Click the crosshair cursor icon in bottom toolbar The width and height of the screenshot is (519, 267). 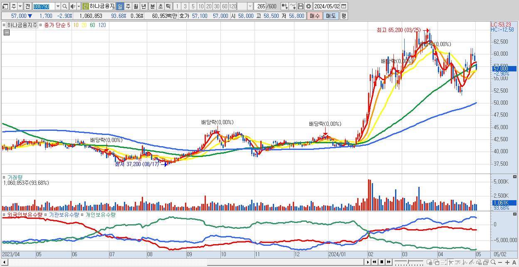pos(451,262)
